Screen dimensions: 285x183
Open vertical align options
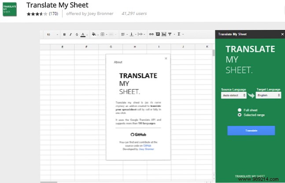pos(132,34)
